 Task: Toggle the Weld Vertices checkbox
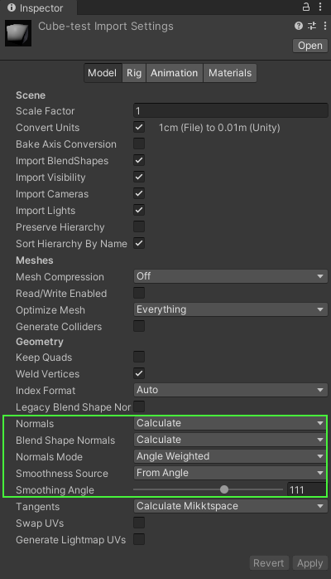[139, 373]
